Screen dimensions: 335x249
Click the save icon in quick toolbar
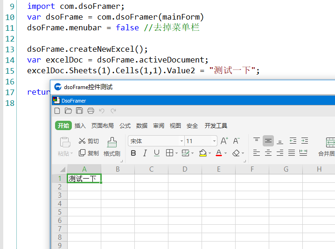coord(79,111)
